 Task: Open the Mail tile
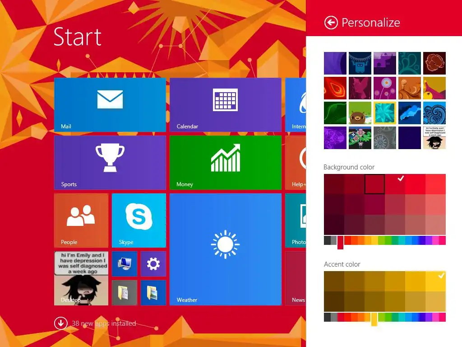[110, 105]
